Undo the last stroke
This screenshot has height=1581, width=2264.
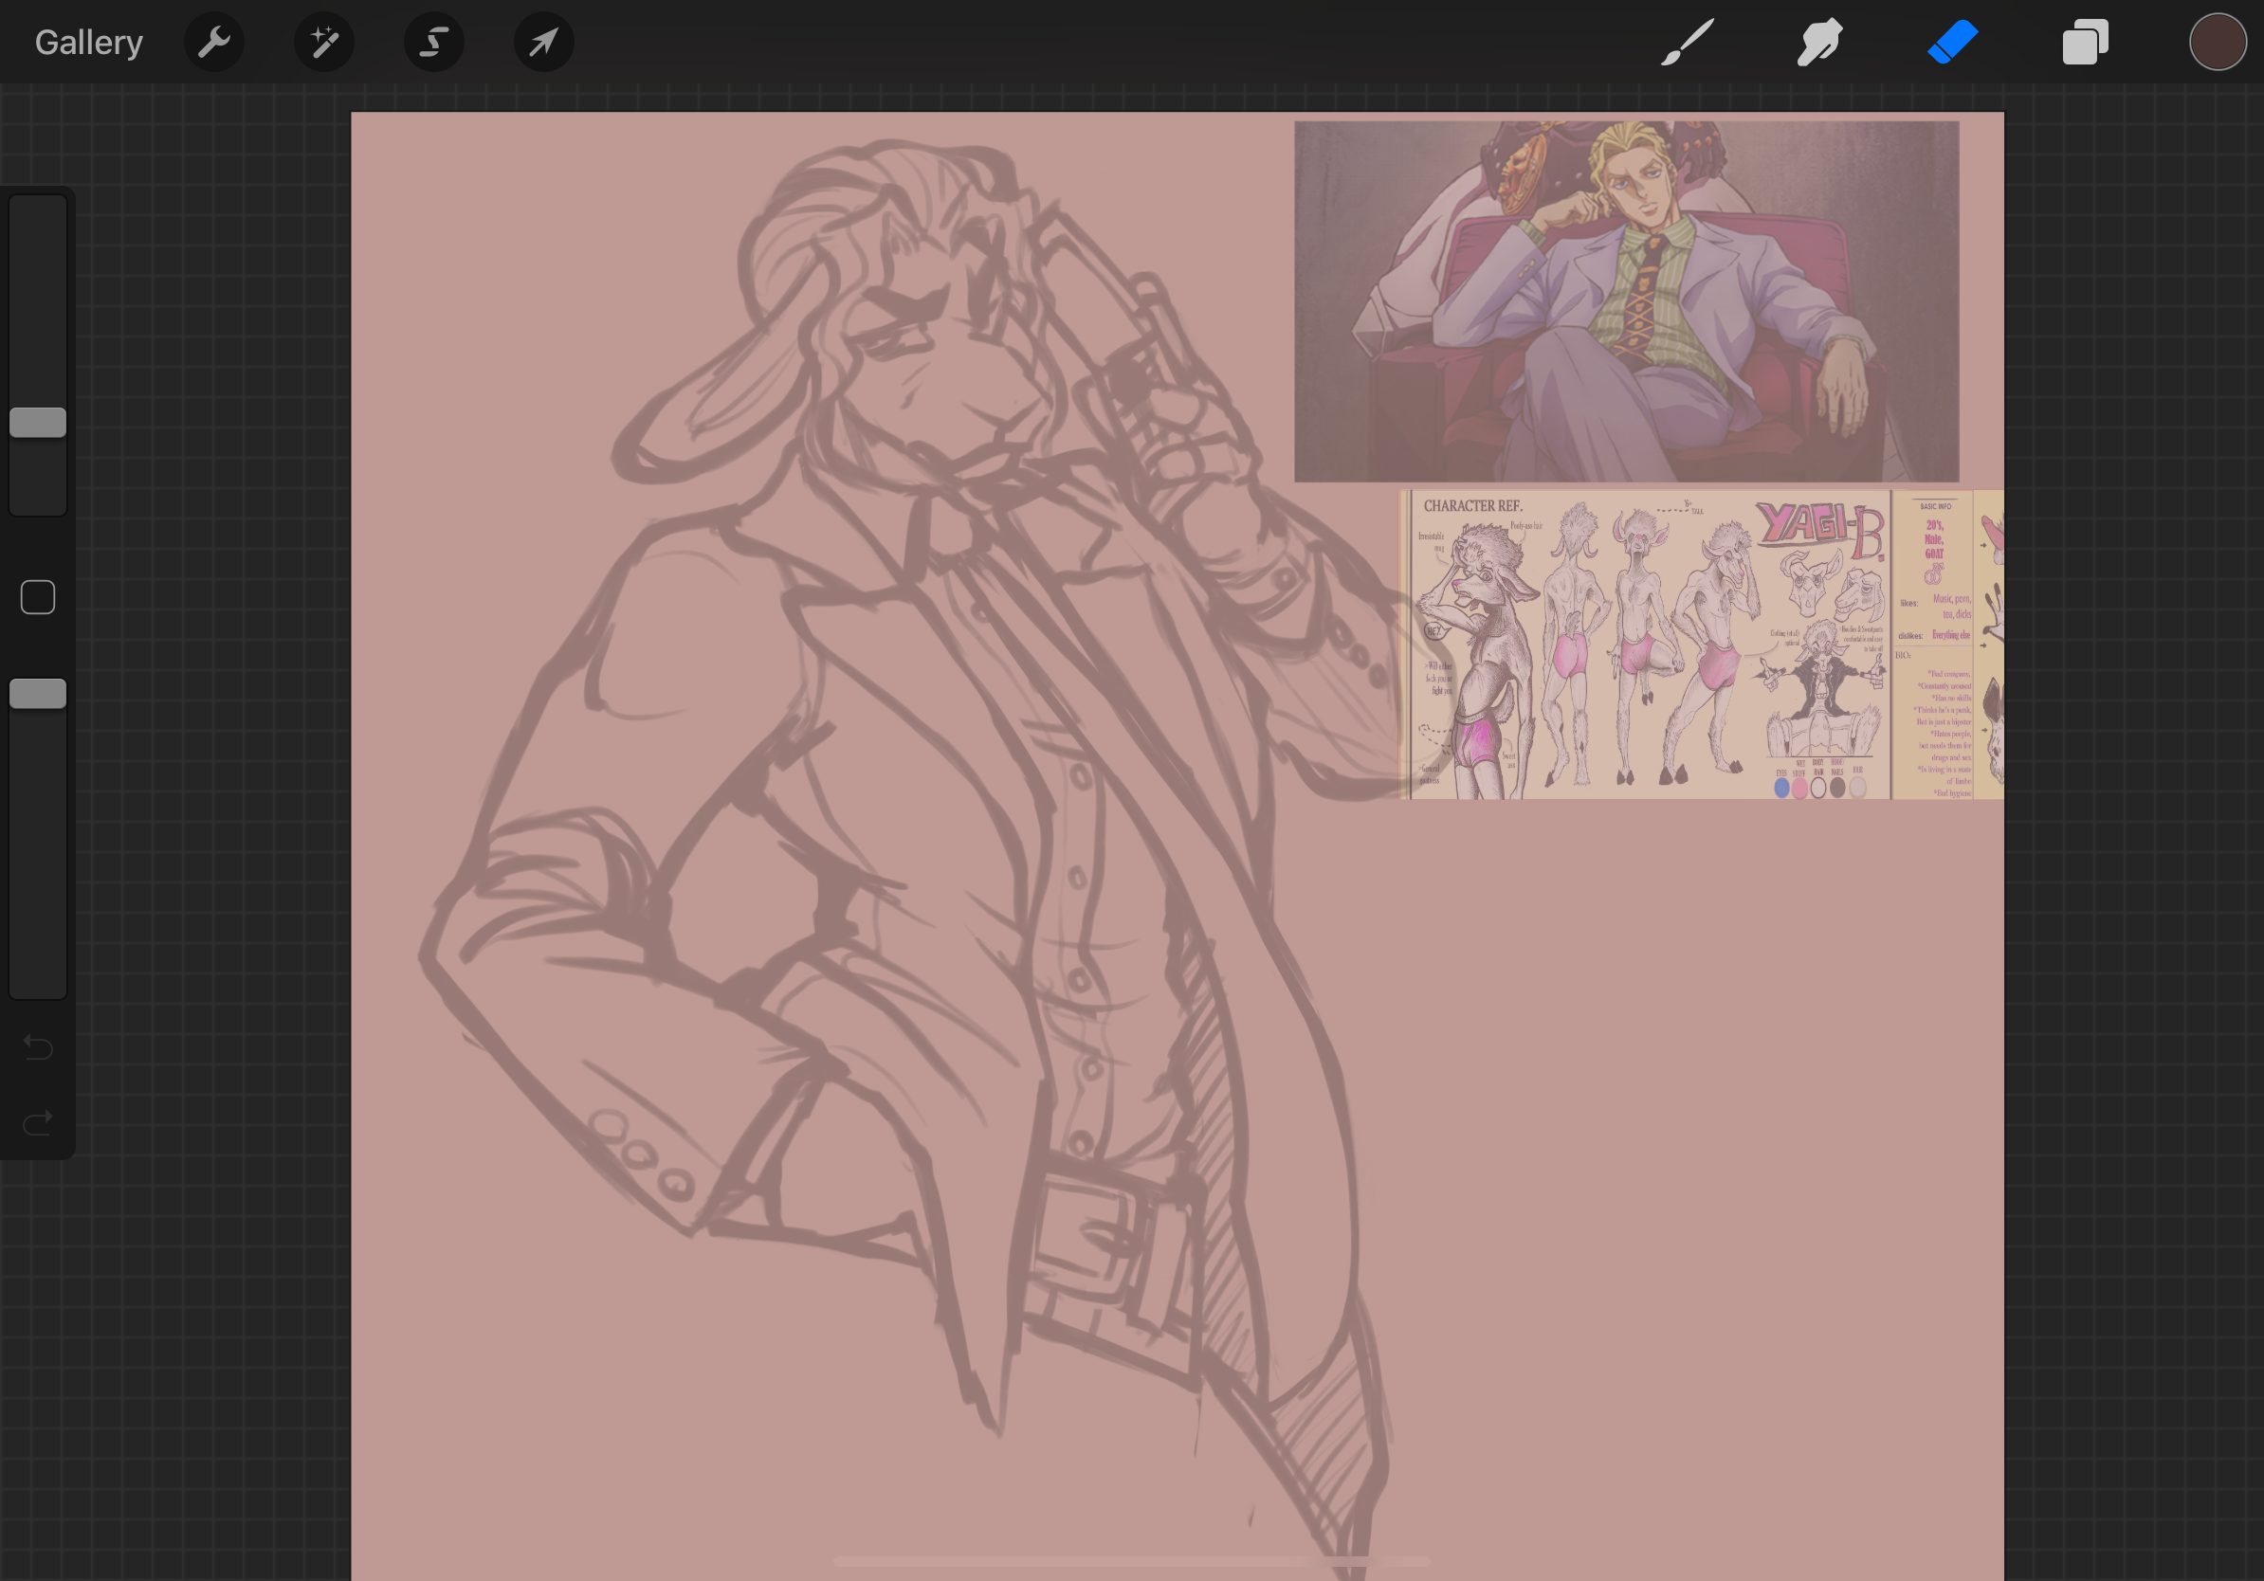[x=38, y=1045]
